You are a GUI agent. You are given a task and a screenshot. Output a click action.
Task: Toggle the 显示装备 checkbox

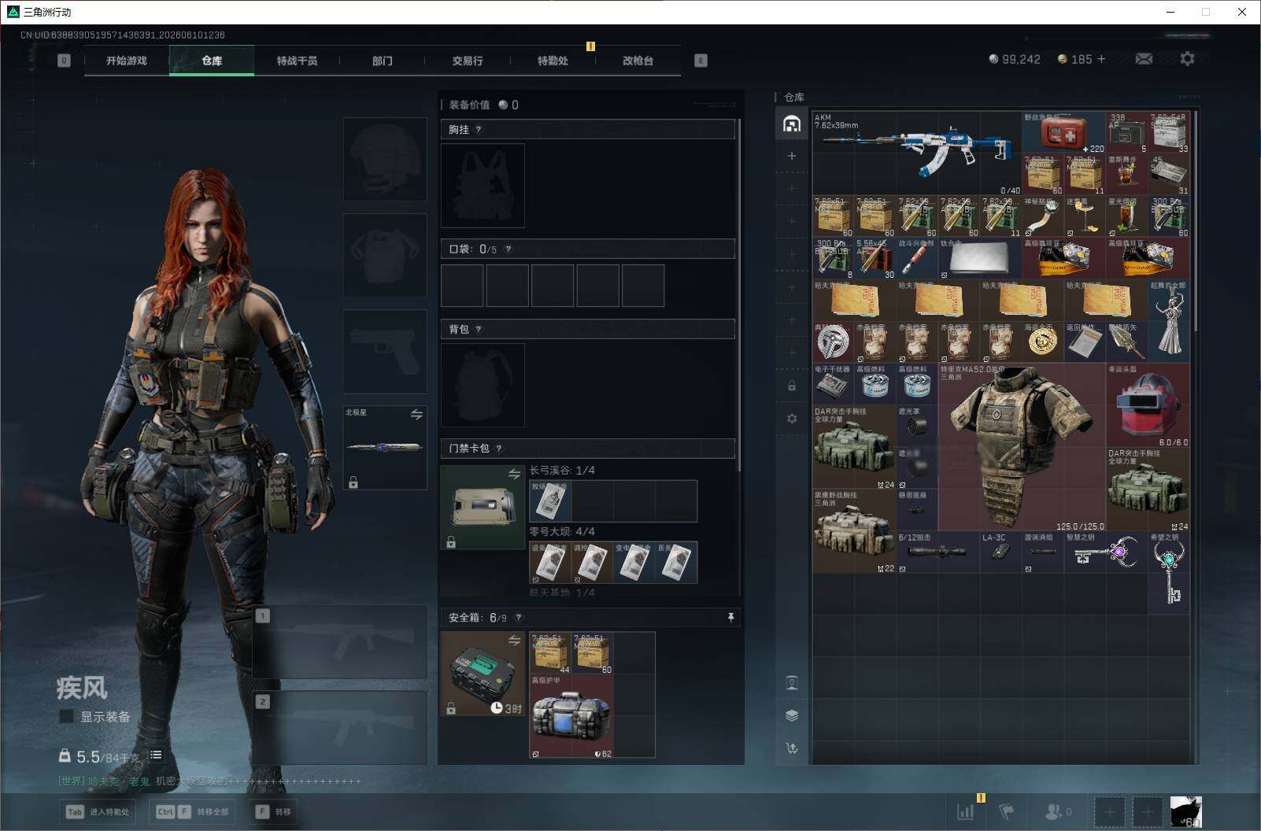[66, 716]
